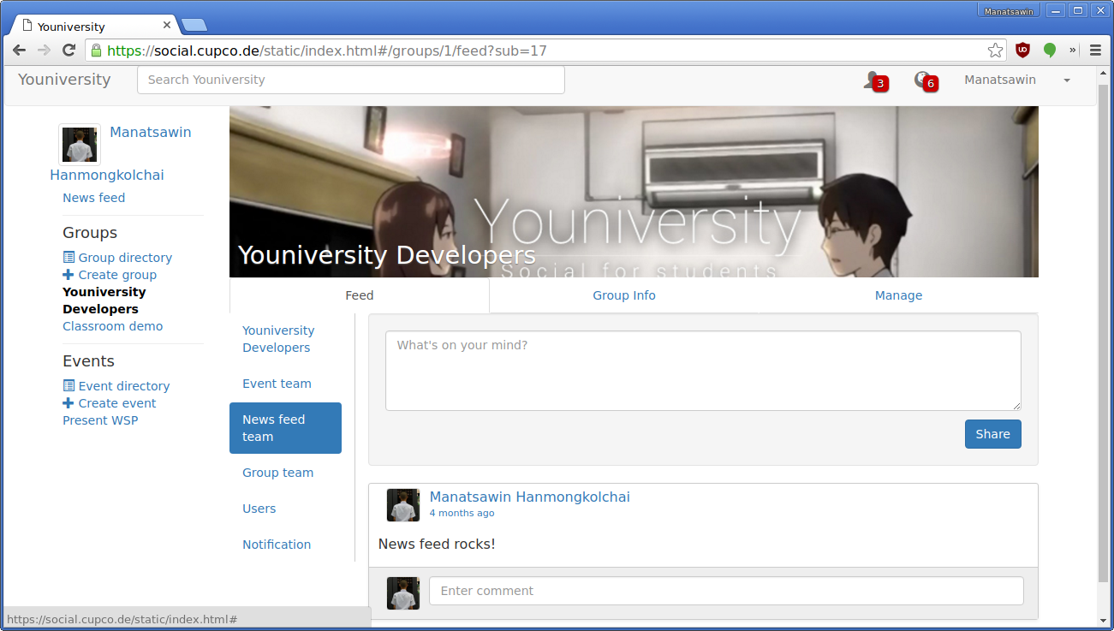The image size is (1114, 631).
Task: Open the News feed sidebar link
Action: coord(93,198)
